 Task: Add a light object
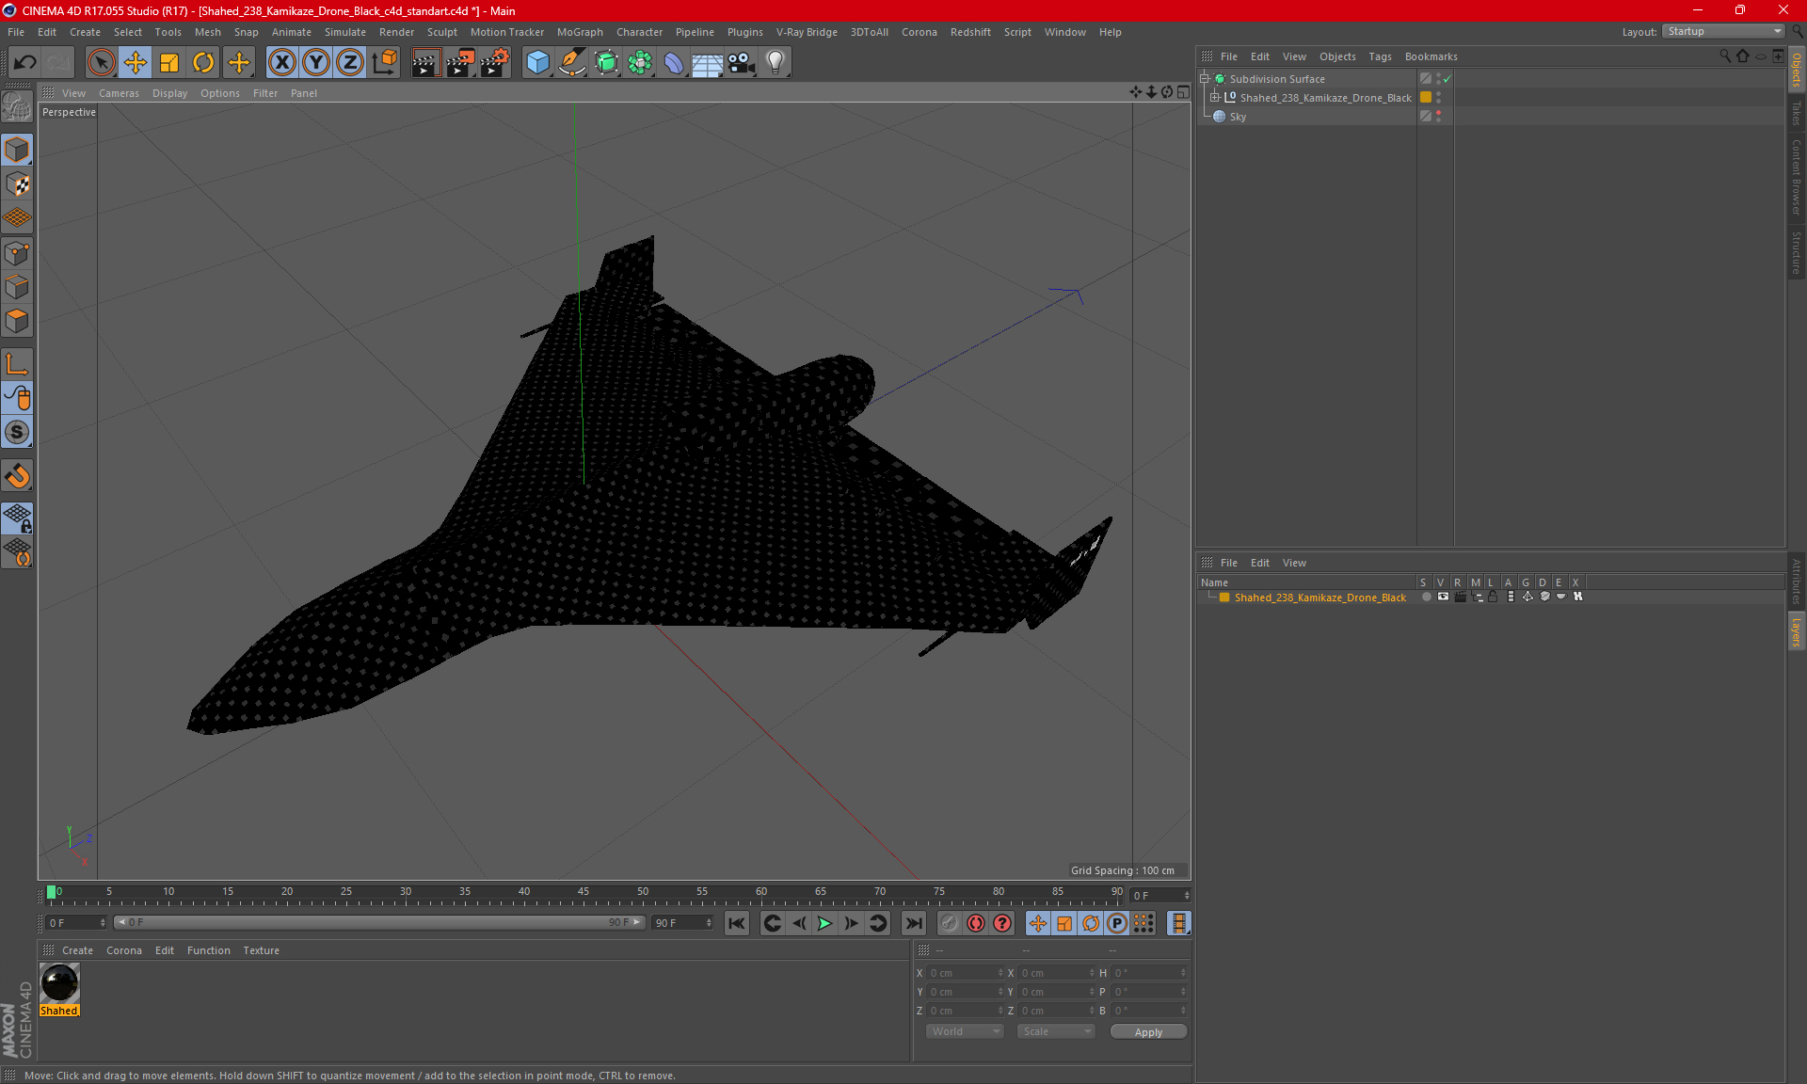click(x=776, y=63)
